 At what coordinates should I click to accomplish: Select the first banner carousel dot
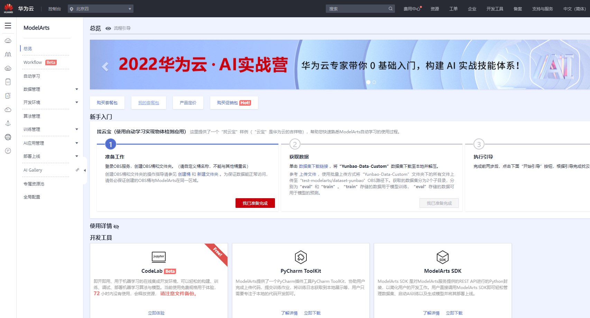pyautogui.click(x=368, y=82)
